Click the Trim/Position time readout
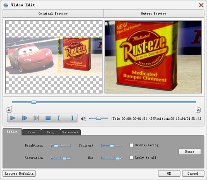This screenshot has width=207, height=180. point(156,118)
